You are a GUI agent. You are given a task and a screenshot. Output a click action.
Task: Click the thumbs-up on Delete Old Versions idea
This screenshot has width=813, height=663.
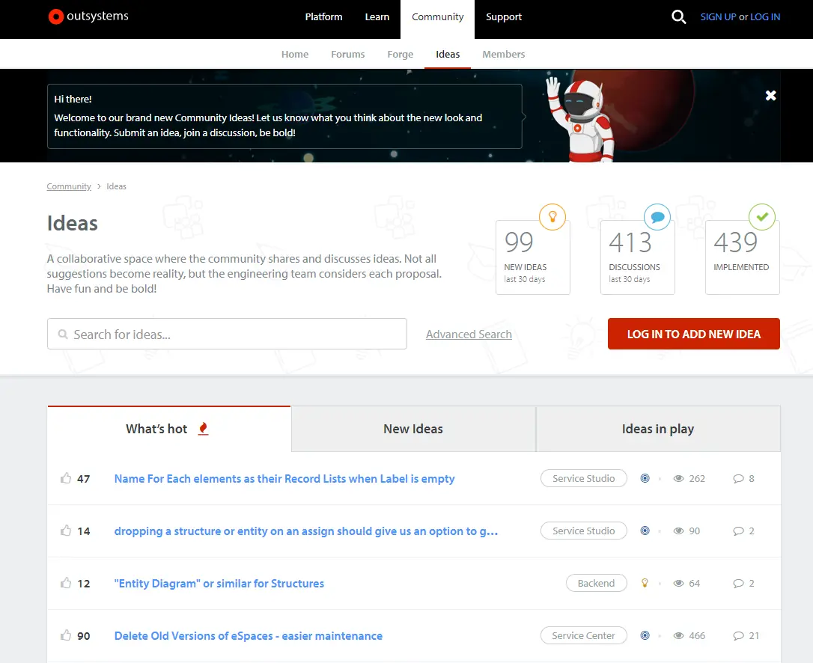[66, 635]
